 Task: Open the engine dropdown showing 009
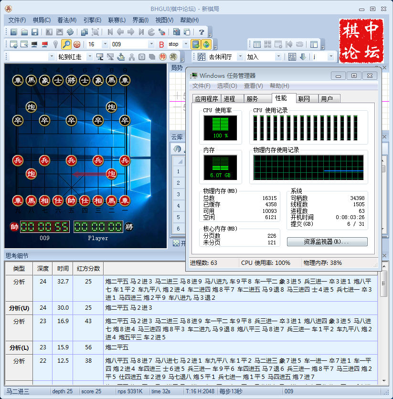[151, 44]
